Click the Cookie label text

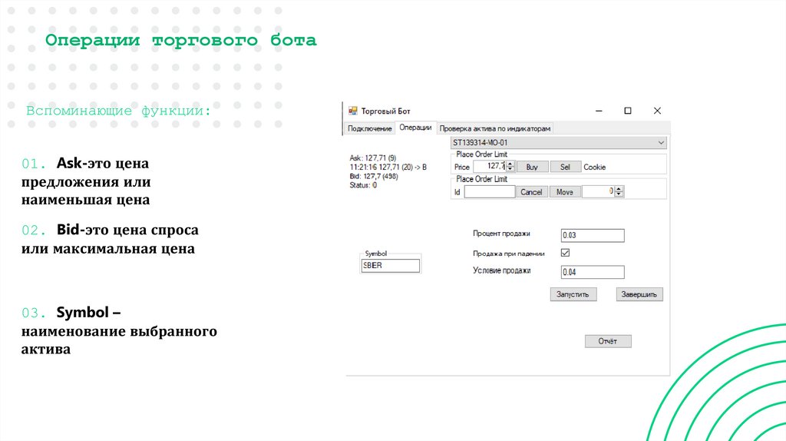click(595, 167)
